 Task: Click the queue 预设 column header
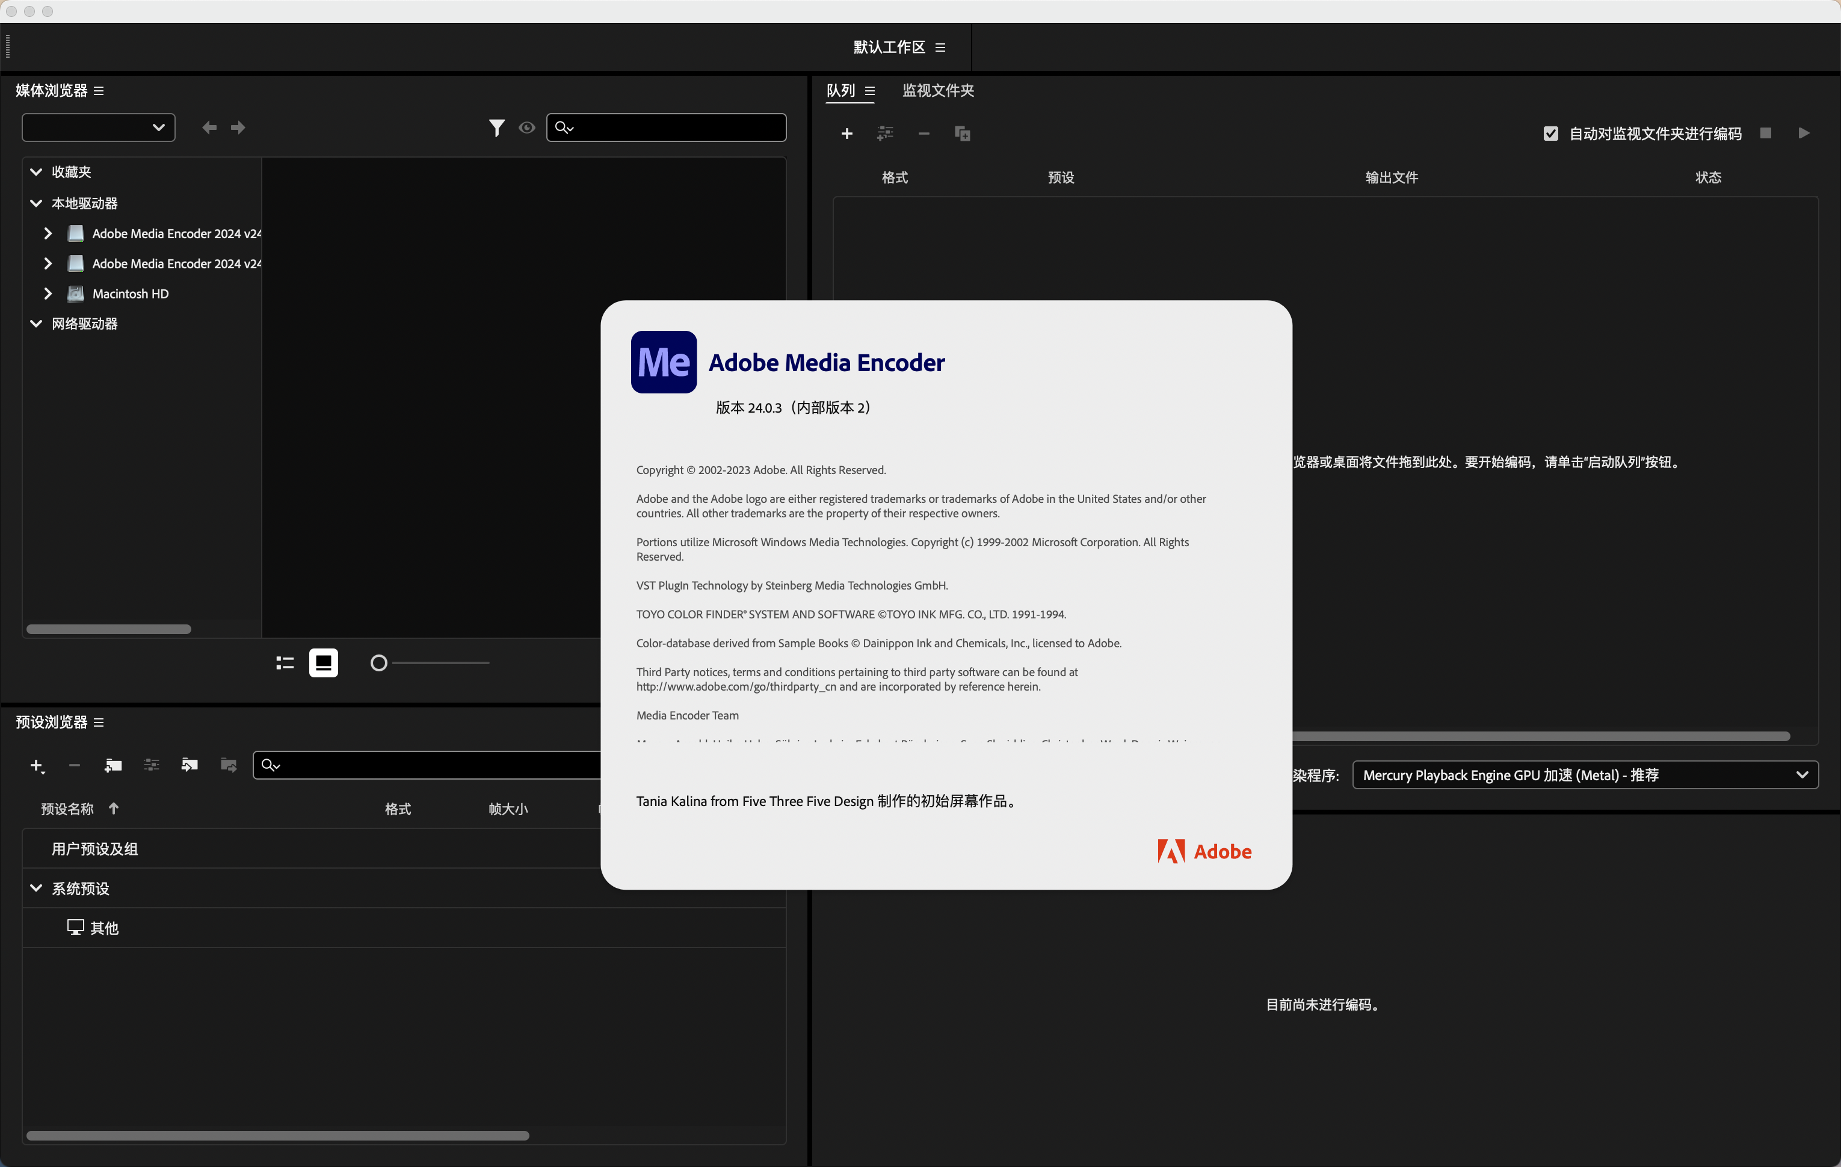point(1061,177)
